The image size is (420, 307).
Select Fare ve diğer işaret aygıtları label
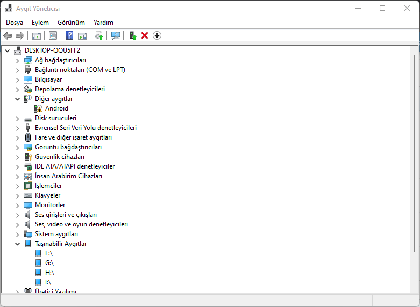[x=73, y=137]
